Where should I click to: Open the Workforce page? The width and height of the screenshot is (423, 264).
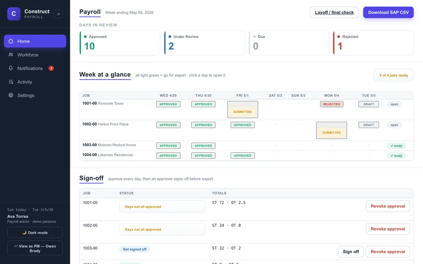tap(35, 55)
